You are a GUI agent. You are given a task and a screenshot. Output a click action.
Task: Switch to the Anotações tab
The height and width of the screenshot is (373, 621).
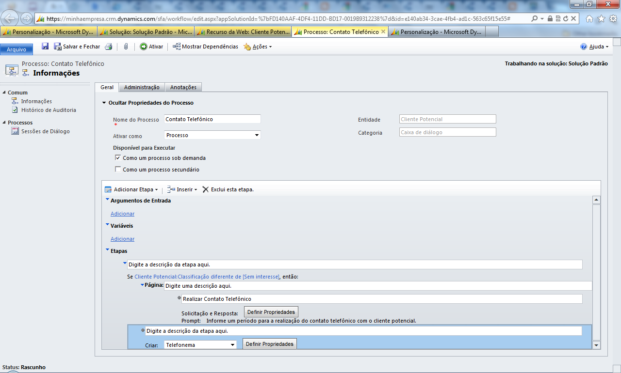pos(183,87)
